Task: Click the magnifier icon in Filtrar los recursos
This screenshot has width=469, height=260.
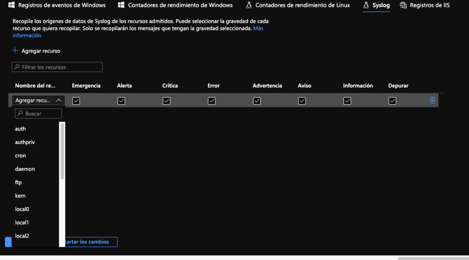Action: [x=17, y=67]
